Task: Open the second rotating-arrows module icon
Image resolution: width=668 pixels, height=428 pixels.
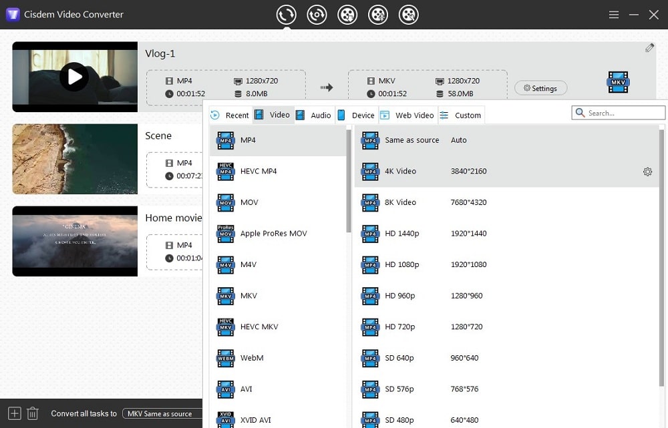Action: click(317, 15)
